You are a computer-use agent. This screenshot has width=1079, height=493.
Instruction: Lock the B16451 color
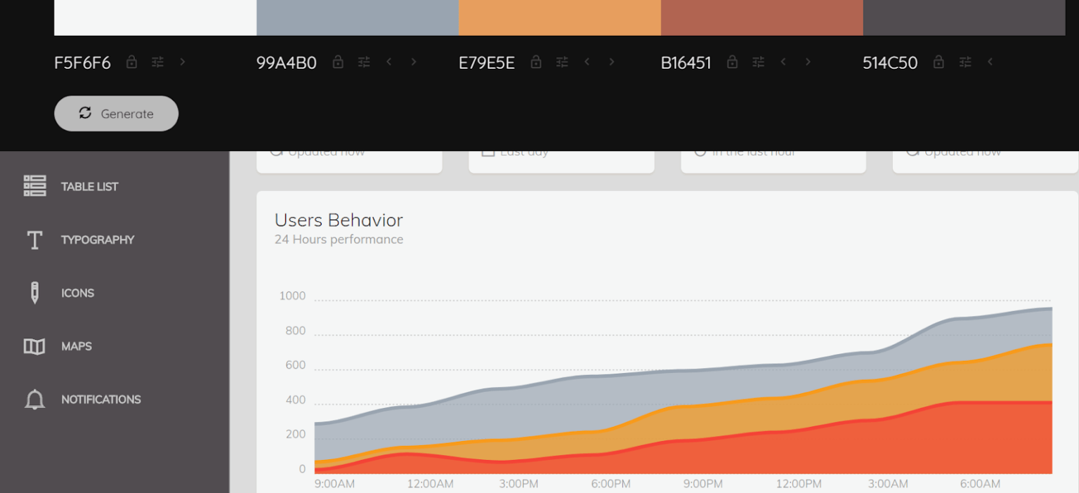(x=732, y=63)
